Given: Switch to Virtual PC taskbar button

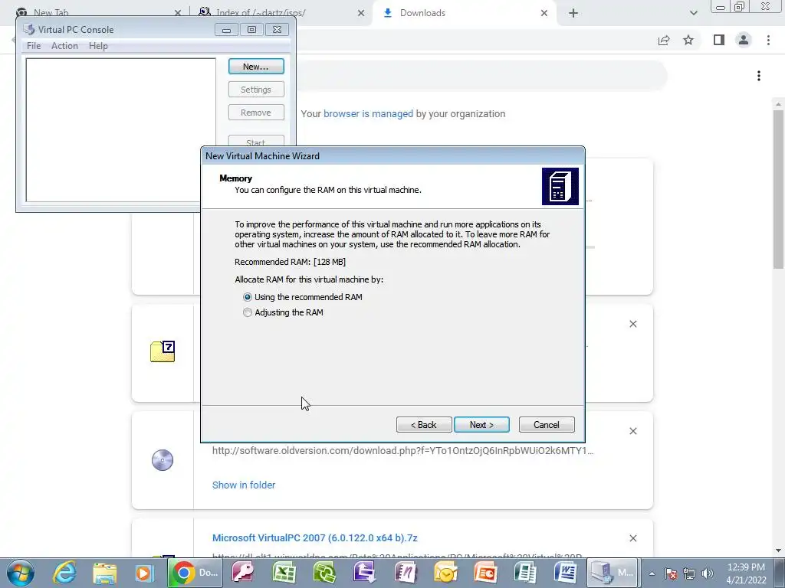Looking at the screenshot, I should 612,573.
